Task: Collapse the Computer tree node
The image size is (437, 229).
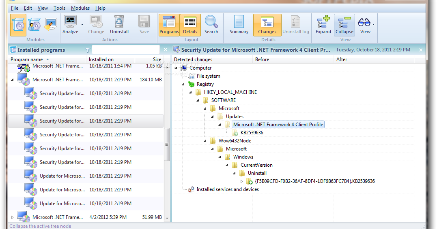Action: [x=176, y=68]
